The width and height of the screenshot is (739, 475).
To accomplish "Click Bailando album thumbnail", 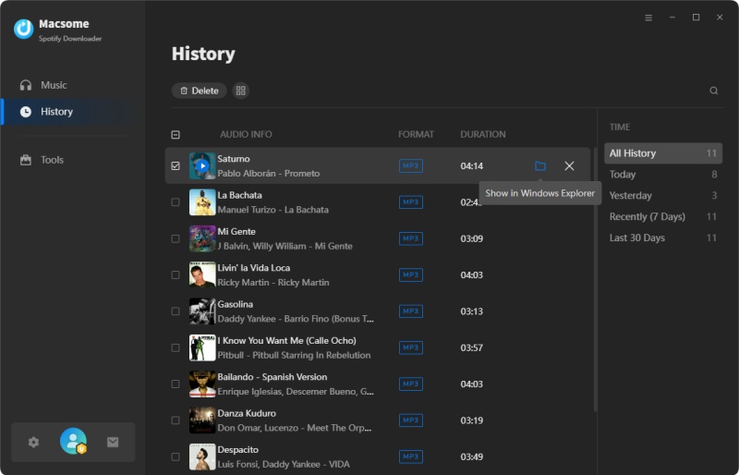I will point(202,384).
